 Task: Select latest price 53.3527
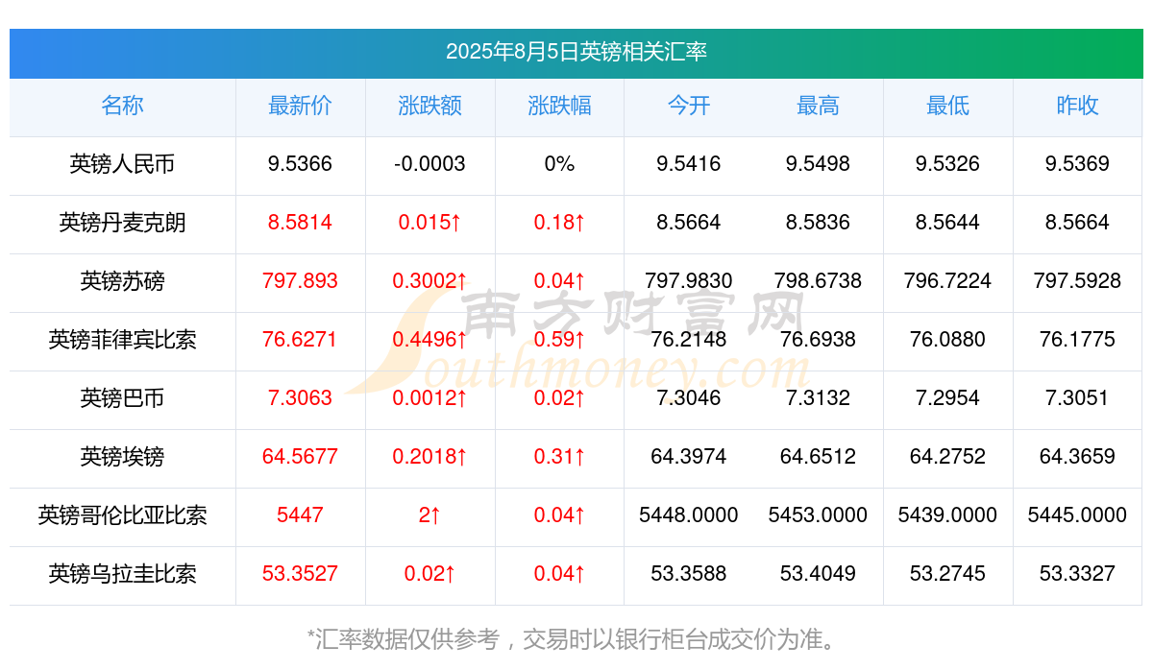point(300,574)
